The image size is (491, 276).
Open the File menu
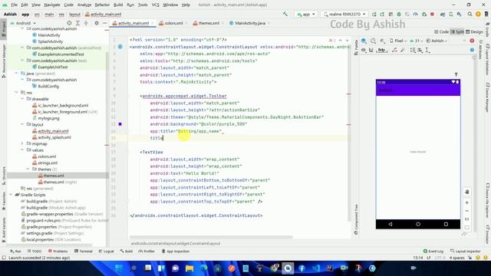pyautogui.click(x=14, y=5)
